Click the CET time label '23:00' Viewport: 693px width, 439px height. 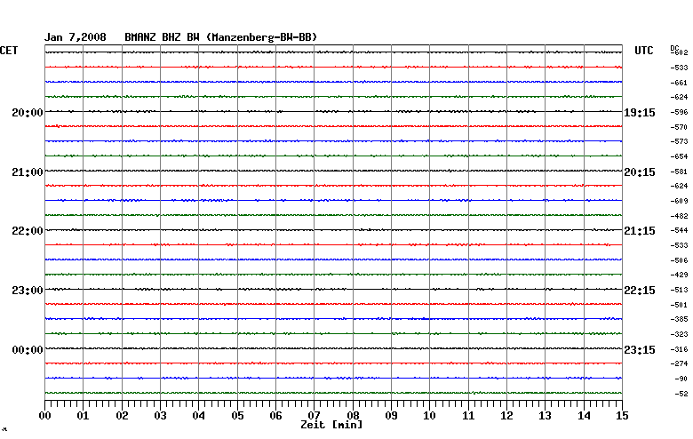[28, 291]
